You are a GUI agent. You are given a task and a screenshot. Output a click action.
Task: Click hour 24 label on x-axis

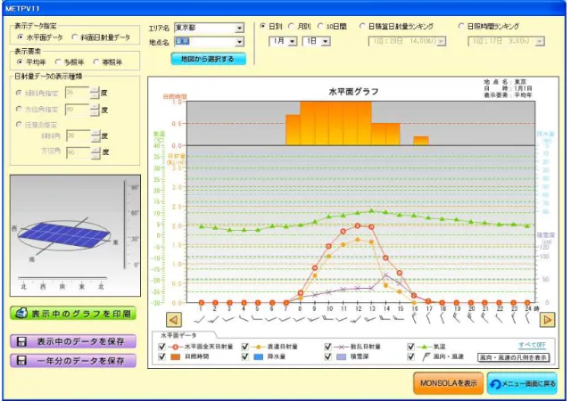click(527, 308)
